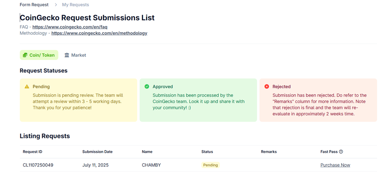Image resolution: width=387 pixels, height=176 pixels.
Task: Click the Pending status badge for CHAMBY
Action: point(210,165)
